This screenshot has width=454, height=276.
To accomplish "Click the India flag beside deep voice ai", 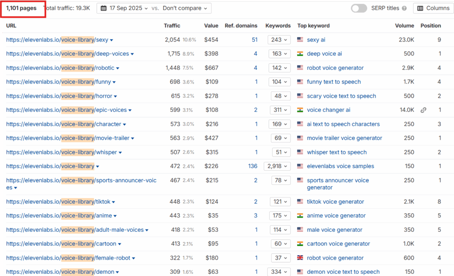I will (300, 54).
